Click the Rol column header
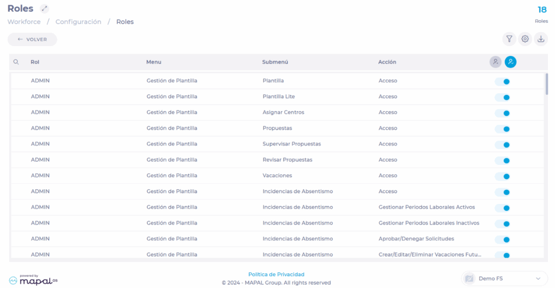Viewport: 555px width, 288px height. coord(35,62)
